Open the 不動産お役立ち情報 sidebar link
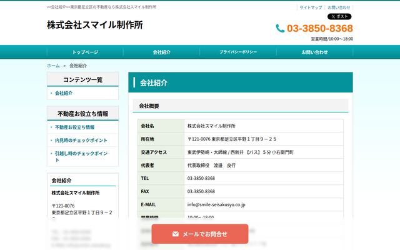This screenshot has height=250, width=400. pyautogui.click(x=75, y=127)
